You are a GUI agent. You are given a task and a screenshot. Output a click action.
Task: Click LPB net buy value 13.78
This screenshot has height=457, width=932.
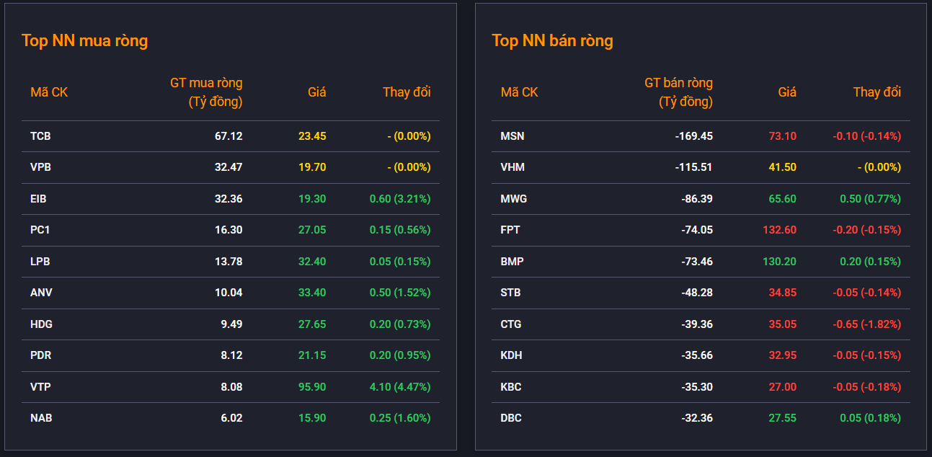(228, 262)
